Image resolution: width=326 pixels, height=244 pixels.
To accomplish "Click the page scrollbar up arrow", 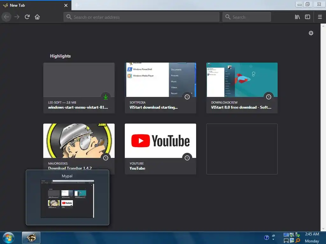I will (323, 26).
